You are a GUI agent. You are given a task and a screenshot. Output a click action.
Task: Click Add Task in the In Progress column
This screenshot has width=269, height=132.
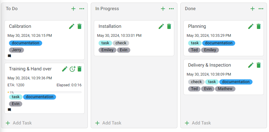pyautogui.click(x=108, y=123)
